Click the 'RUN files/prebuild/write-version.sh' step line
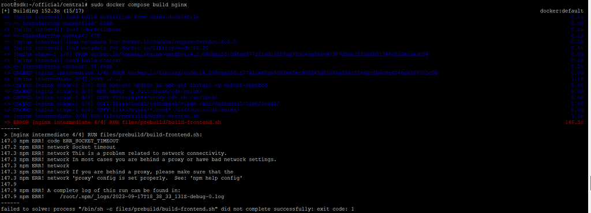The image size is (591, 213). pyautogui.click(x=102, y=116)
